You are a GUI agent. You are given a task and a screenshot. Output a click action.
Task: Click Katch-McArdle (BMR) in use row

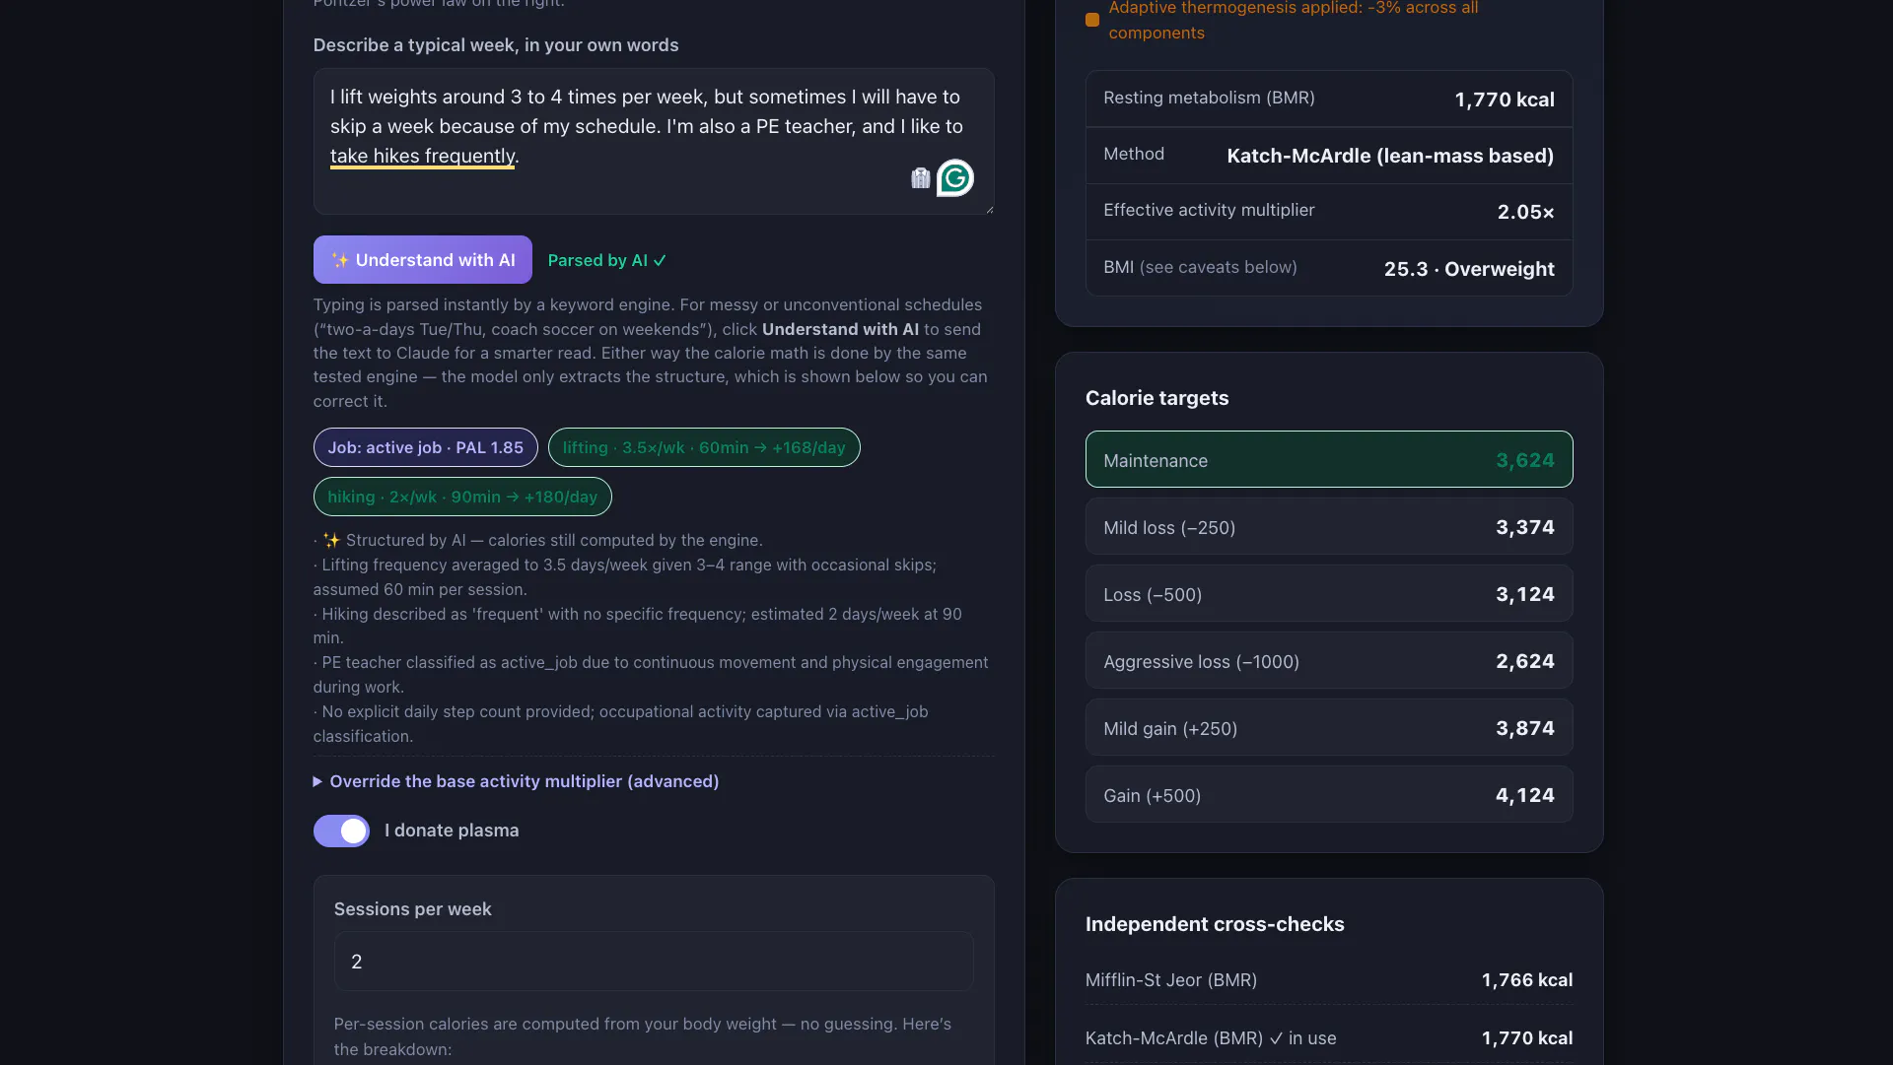click(x=1329, y=1038)
